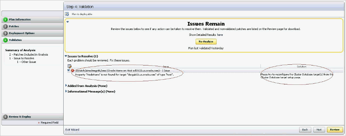Expand Added from Analysis section
Screen dimensions: 346x136
tap(66, 86)
